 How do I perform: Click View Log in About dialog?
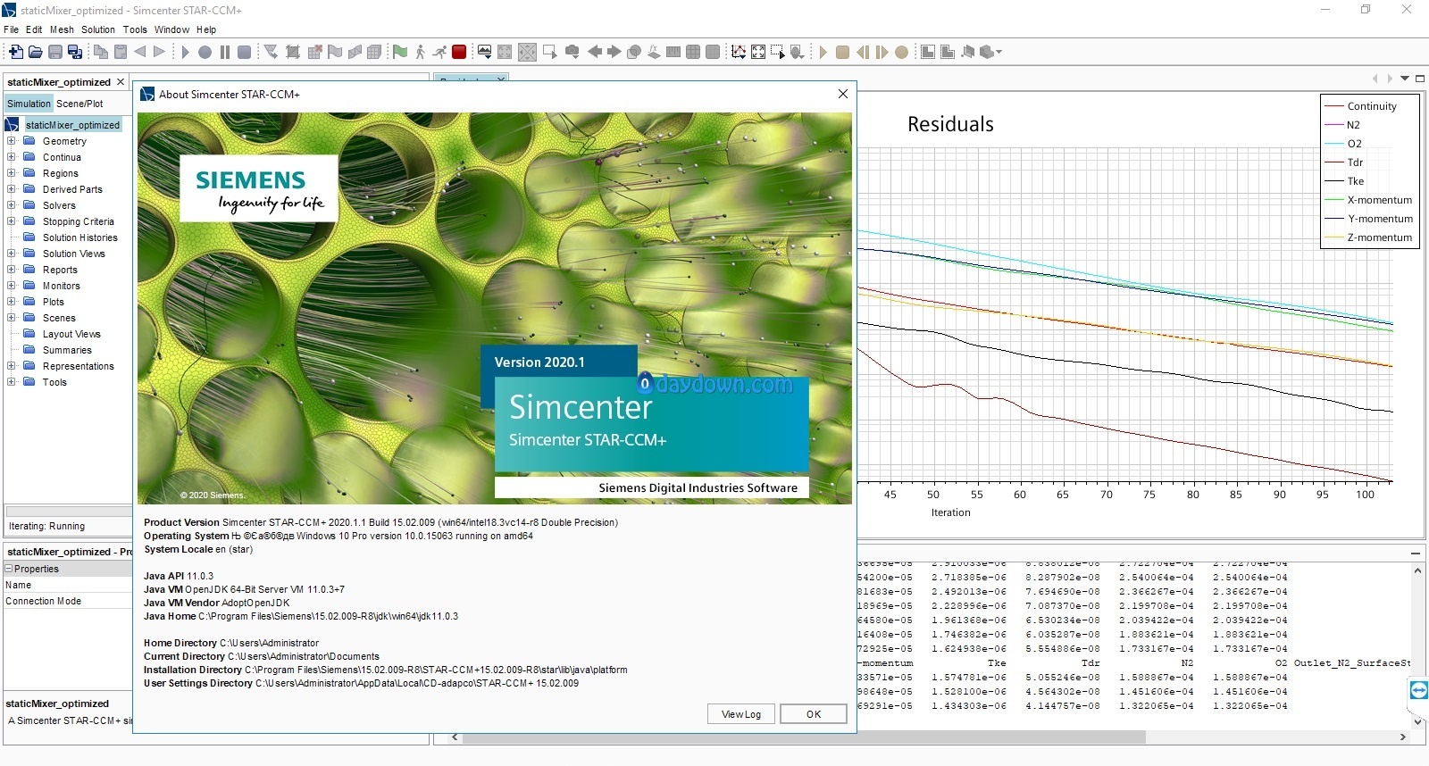coord(741,714)
